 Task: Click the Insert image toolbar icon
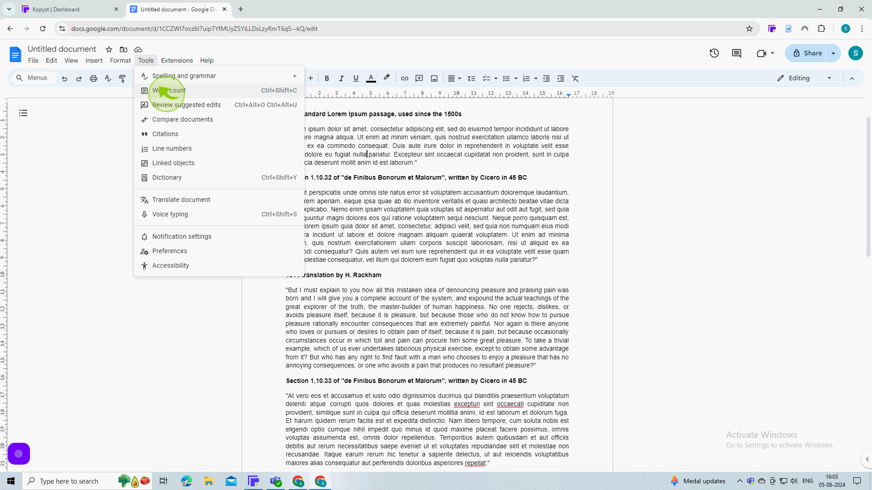click(x=434, y=78)
